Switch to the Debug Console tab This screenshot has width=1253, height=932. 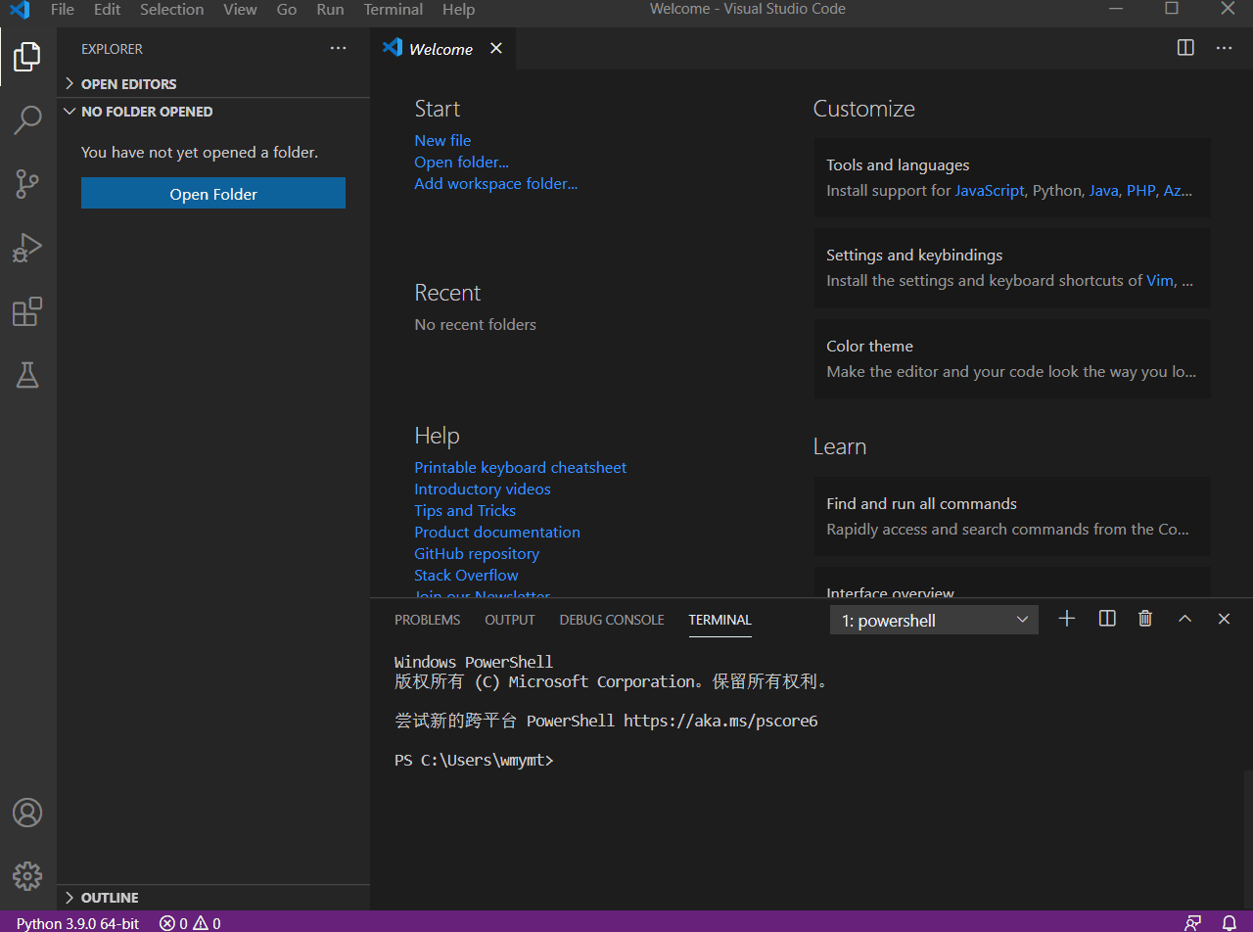pyautogui.click(x=612, y=620)
